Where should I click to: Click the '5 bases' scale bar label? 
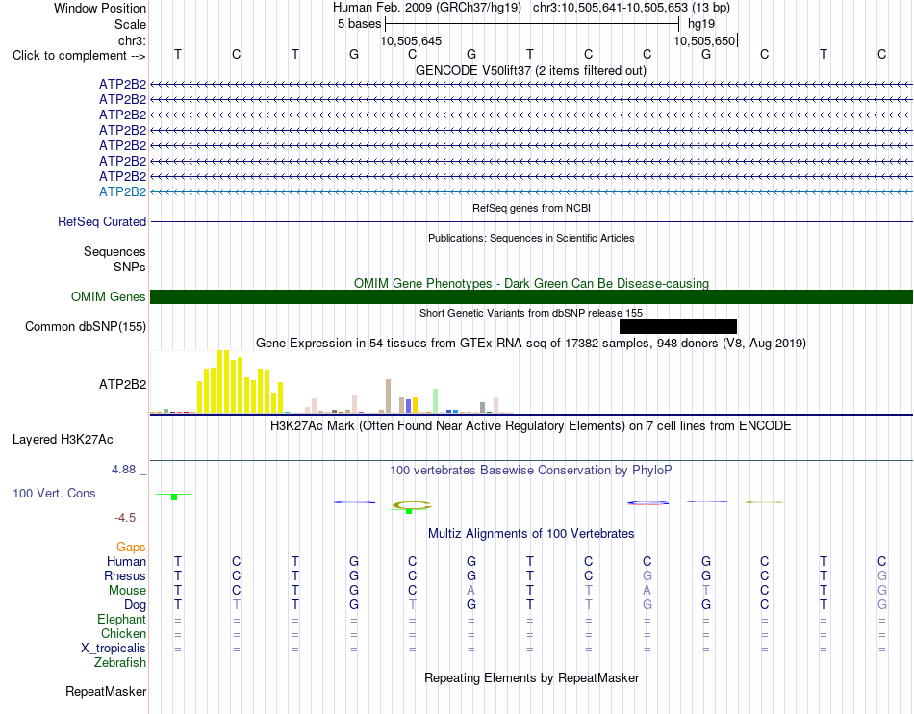coord(359,24)
